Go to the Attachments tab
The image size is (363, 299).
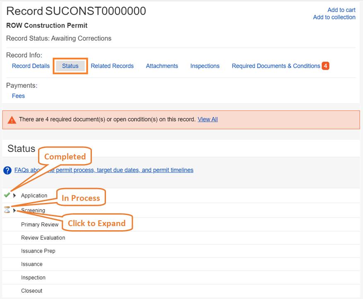162,66
